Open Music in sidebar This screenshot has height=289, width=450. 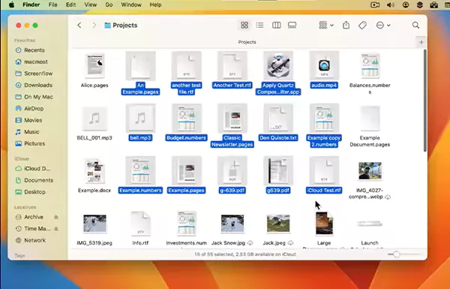(31, 132)
